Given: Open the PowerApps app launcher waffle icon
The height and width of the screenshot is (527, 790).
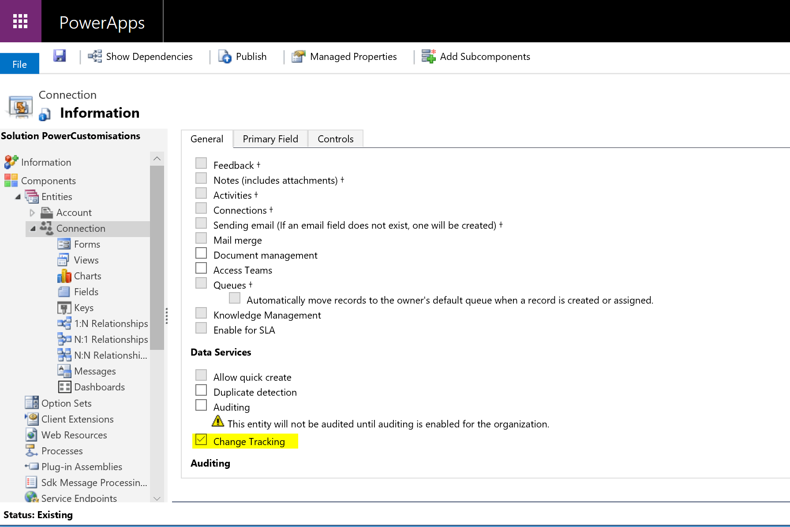Looking at the screenshot, I should (20, 21).
